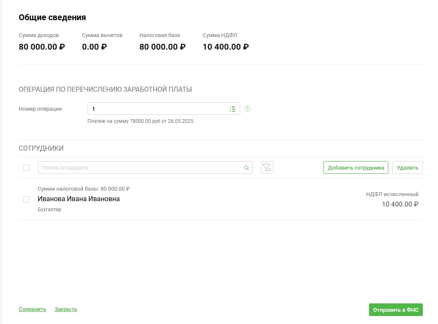Click the magnifier icon in employee search
438x324 pixels.
(247, 168)
